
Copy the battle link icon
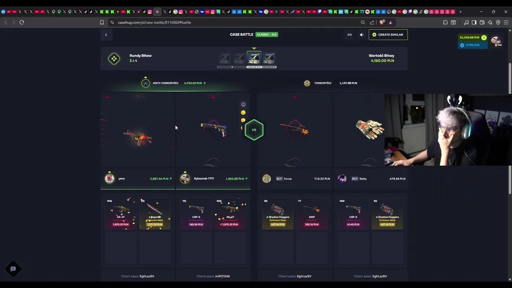click(350, 35)
